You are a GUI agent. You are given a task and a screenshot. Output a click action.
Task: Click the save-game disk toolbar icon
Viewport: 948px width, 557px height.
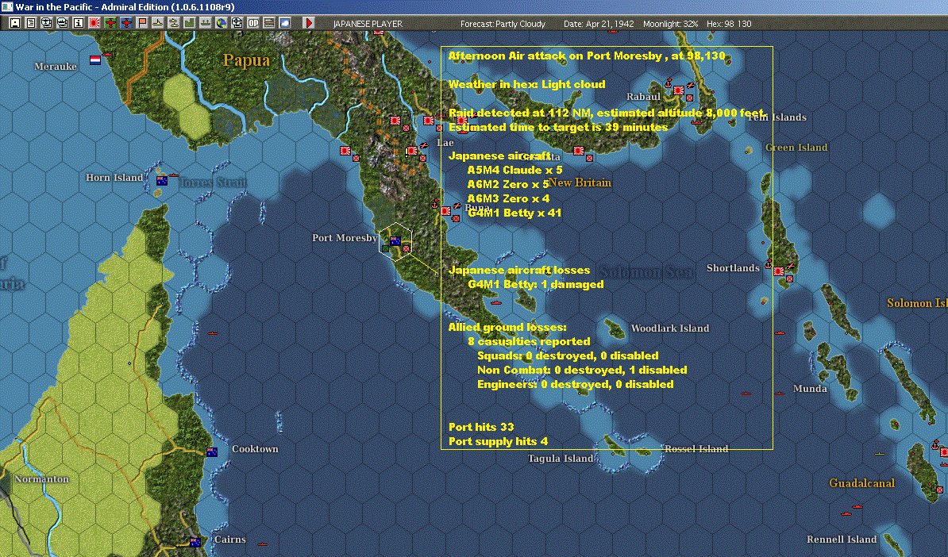pyautogui.click(x=15, y=23)
